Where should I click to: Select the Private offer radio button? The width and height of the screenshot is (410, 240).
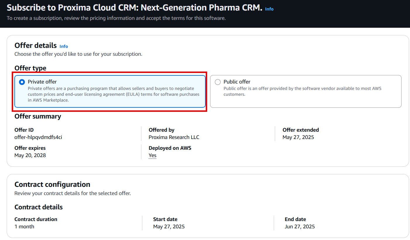tap(22, 82)
